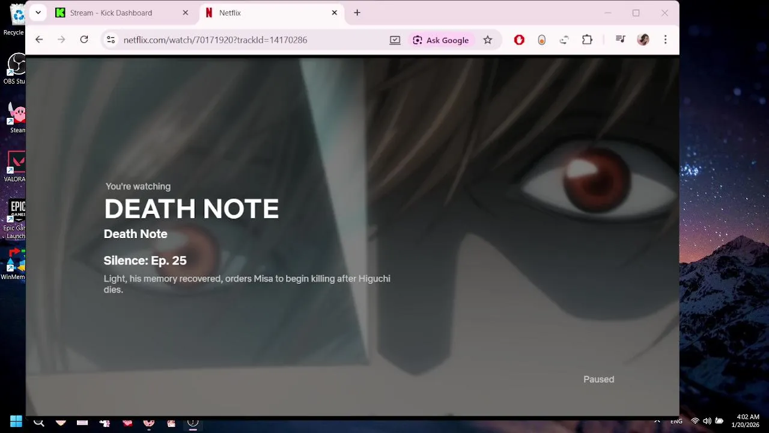
Task: Open the OBS Studio desktop shortcut
Action: [x=14, y=69]
